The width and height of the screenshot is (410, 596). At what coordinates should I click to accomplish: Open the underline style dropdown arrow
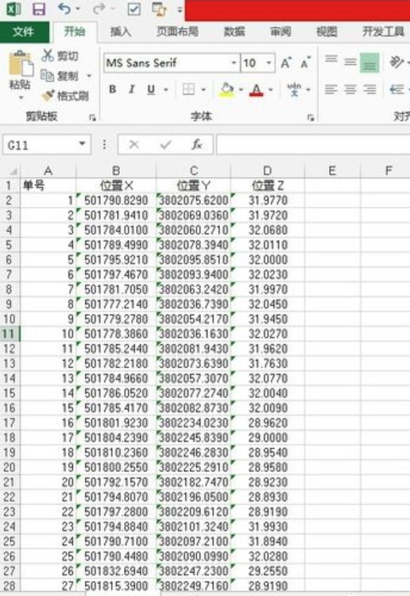click(x=166, y=90)
